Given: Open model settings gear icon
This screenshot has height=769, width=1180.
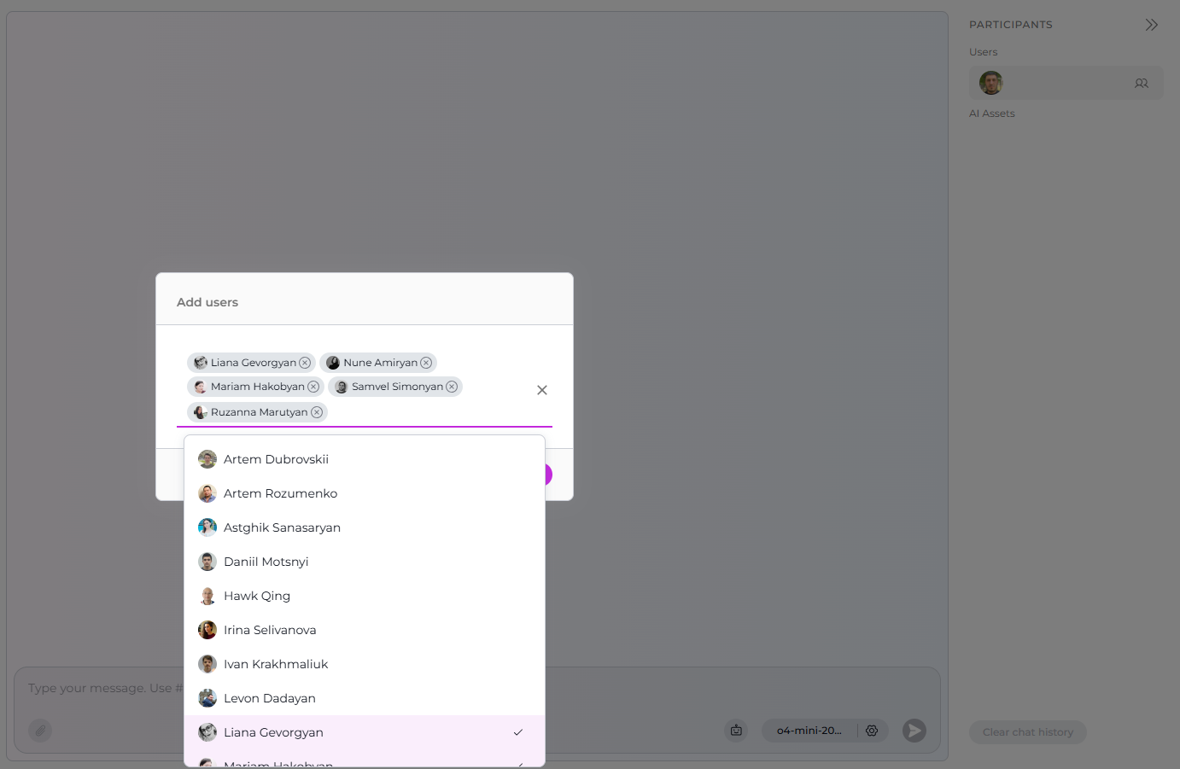Looking at the screenshot, I should click(x=872, y=731).
